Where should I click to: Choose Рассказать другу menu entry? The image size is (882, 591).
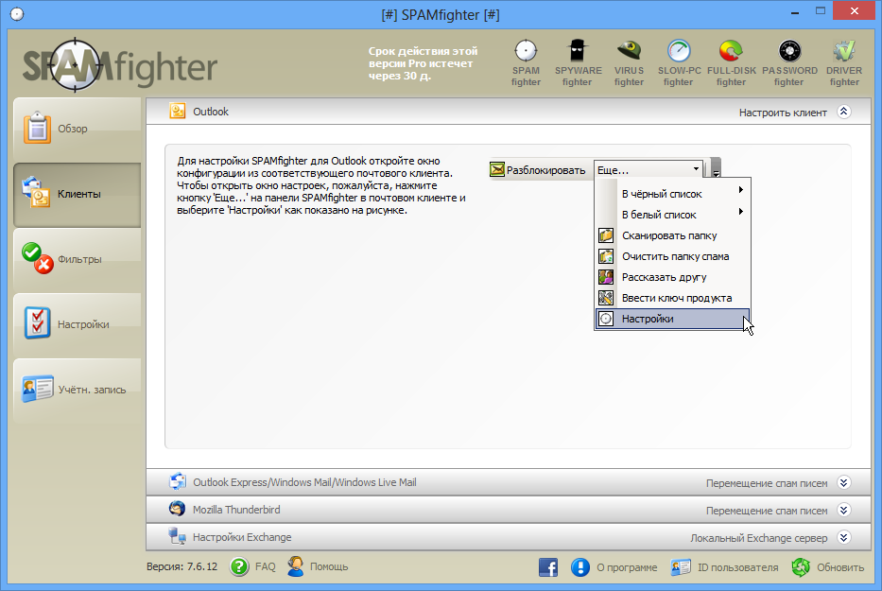click(673, 277)
